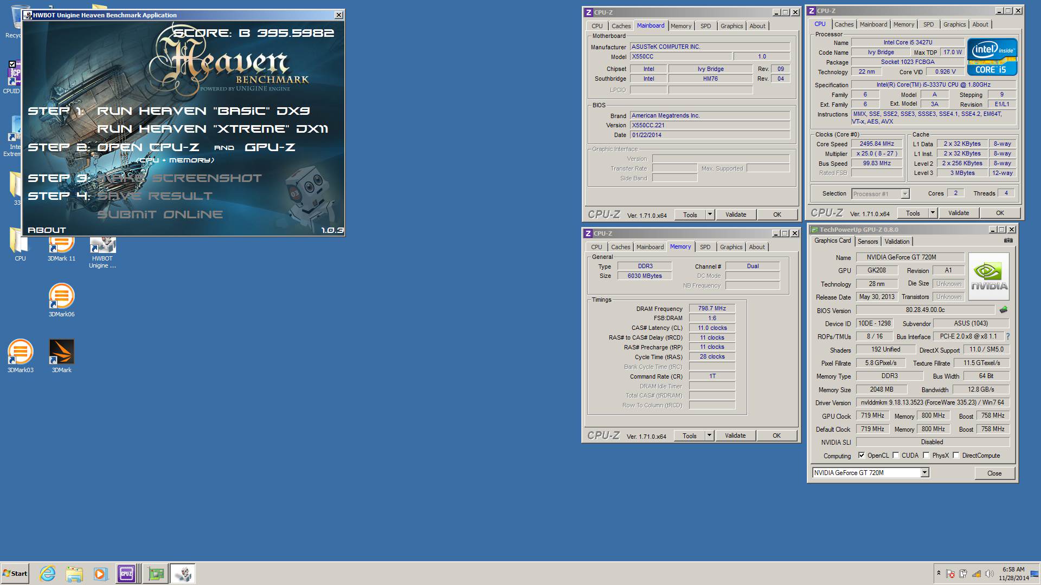Open the 3DMark desktop shortcut
1041x585 pixels.
click(x=61, y=356)
